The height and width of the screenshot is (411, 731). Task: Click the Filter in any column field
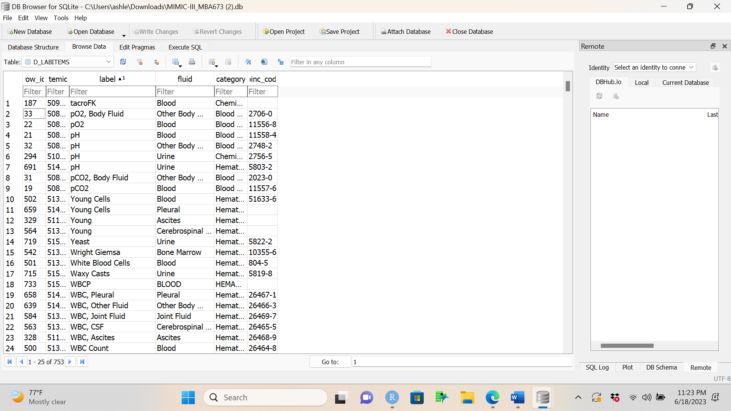[x=360, y=62]
